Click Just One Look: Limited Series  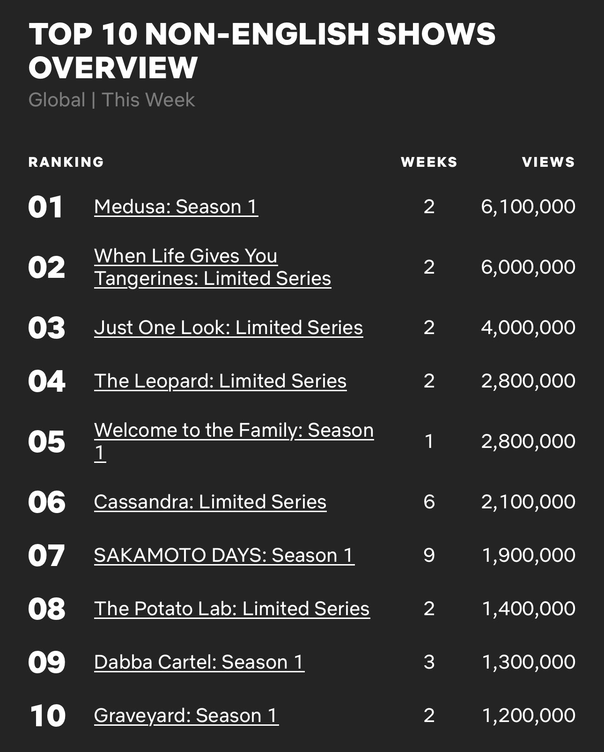point(228,328)
